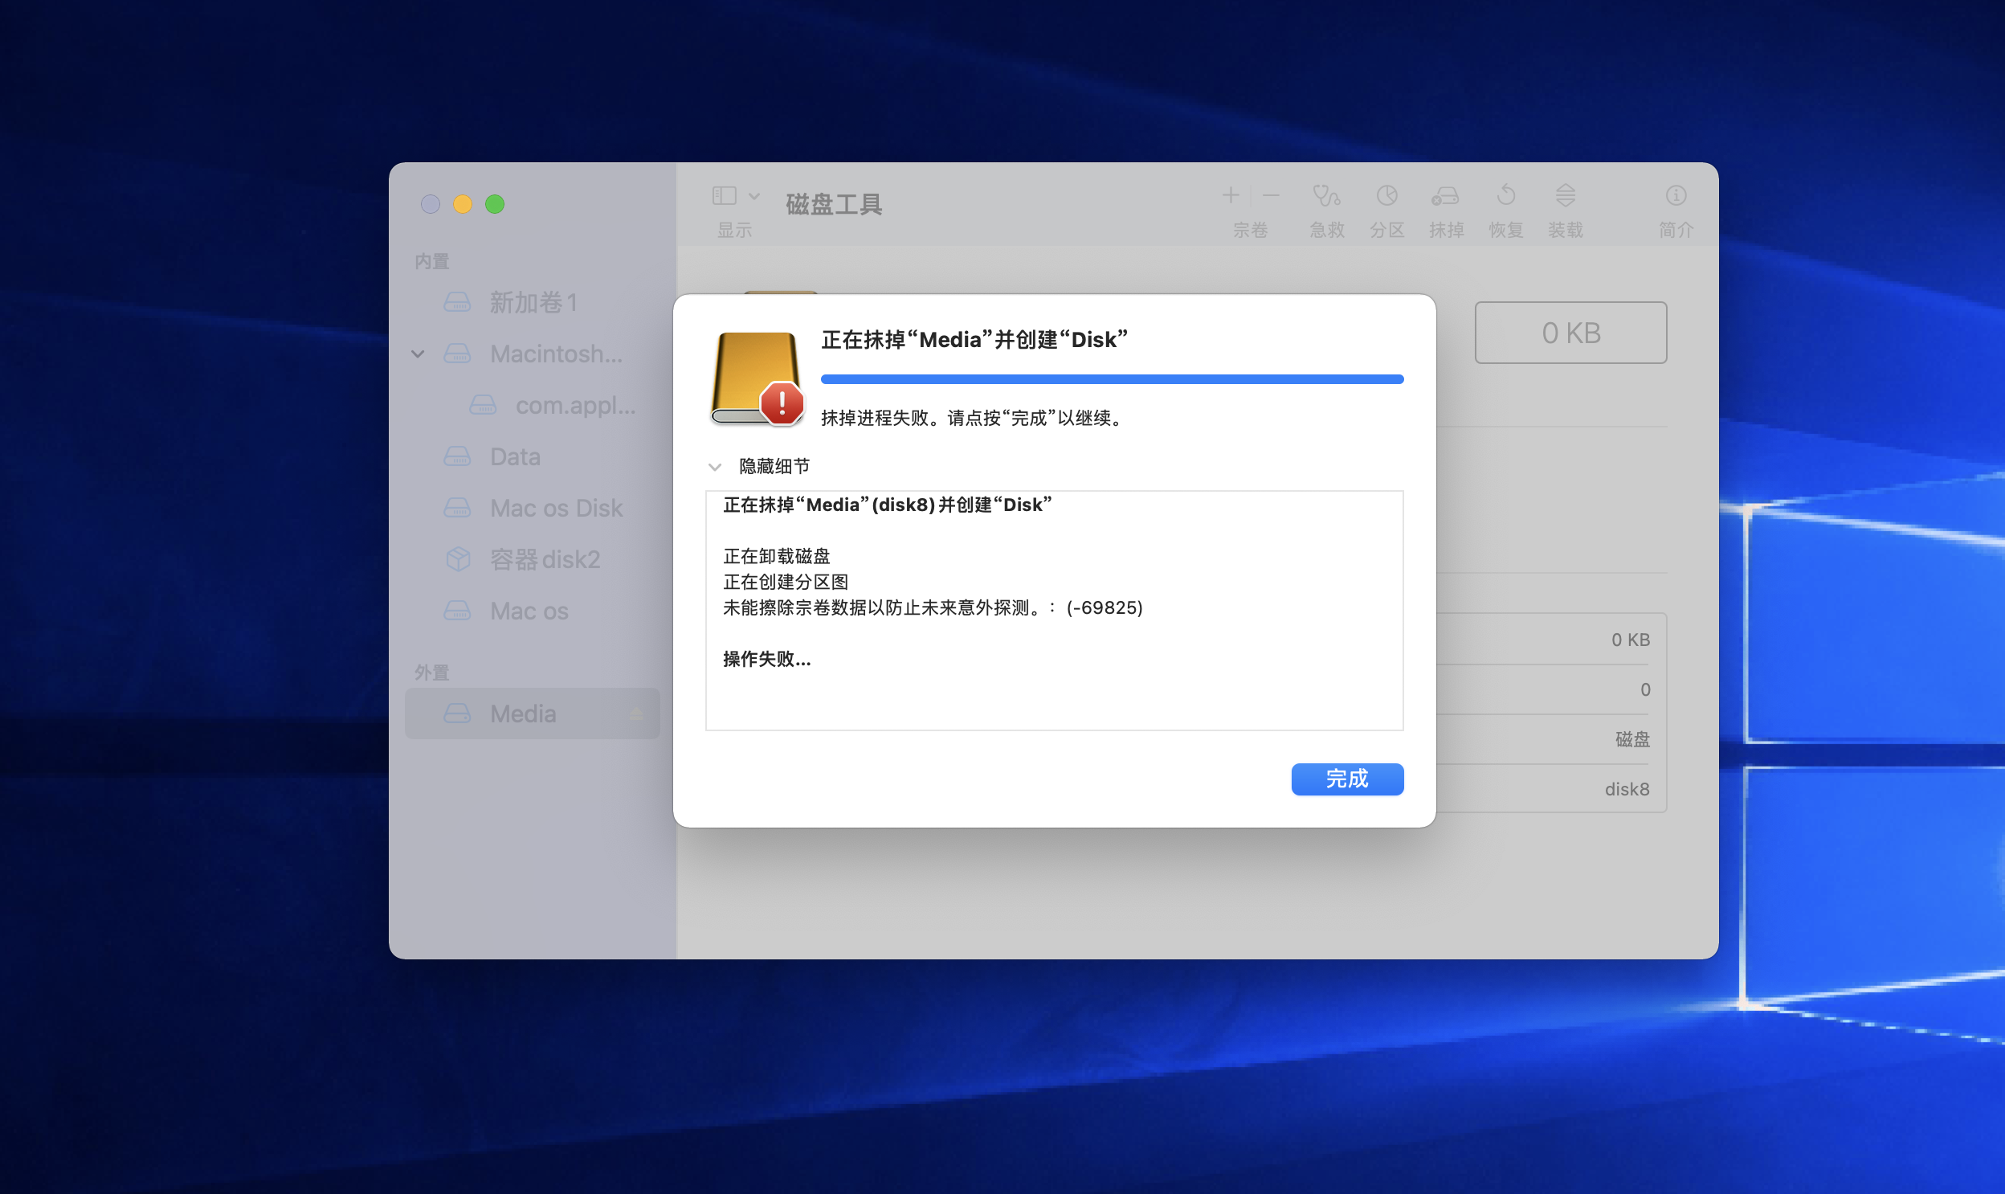This screenshot has height=1194, width=2005.
Task: Collapse the hide details disclosure arrow
Action: [x=715, y=467]
